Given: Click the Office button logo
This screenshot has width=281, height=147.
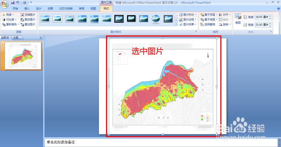Looking at the screenshot, I should pyautogui.click(x=4, y=5).
